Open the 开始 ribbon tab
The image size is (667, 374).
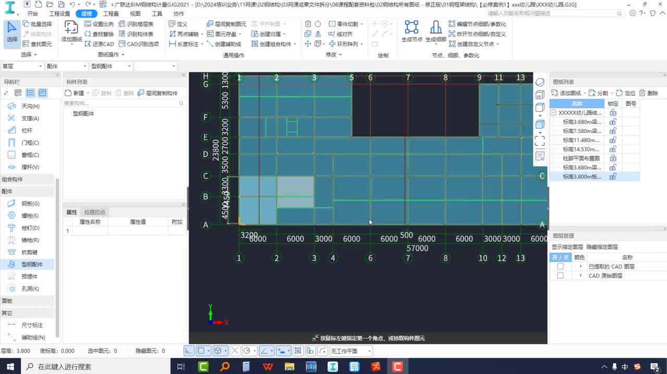pos(32,14)
